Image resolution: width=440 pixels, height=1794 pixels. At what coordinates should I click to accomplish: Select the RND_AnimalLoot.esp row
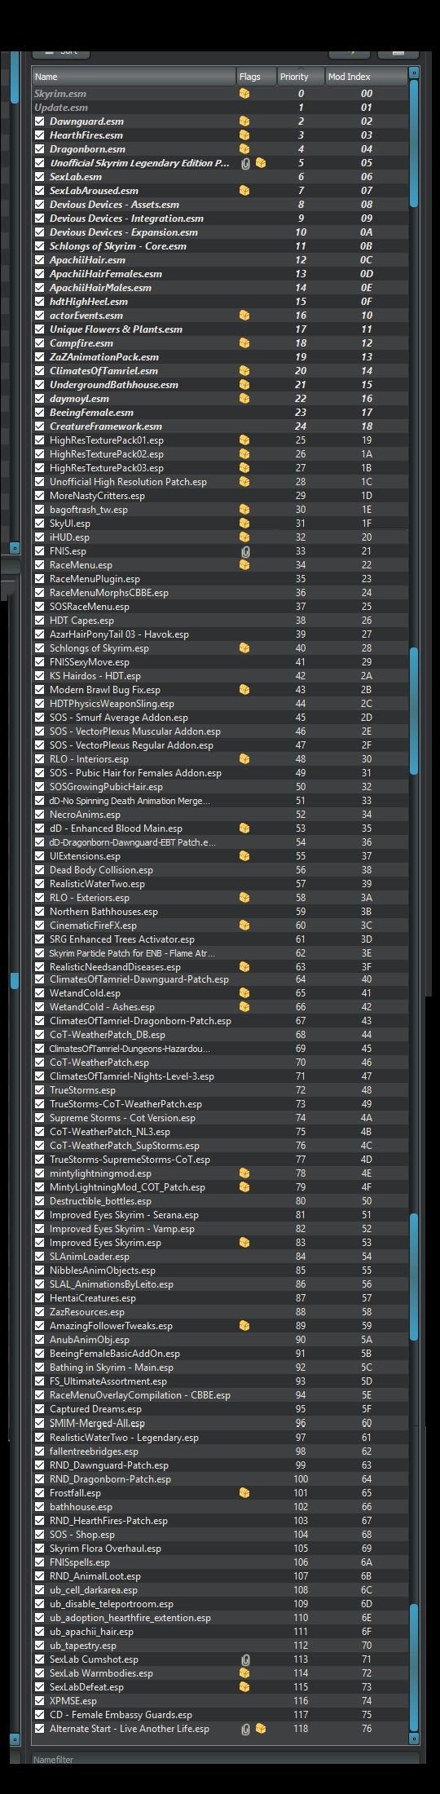(x=220, y=1576)
